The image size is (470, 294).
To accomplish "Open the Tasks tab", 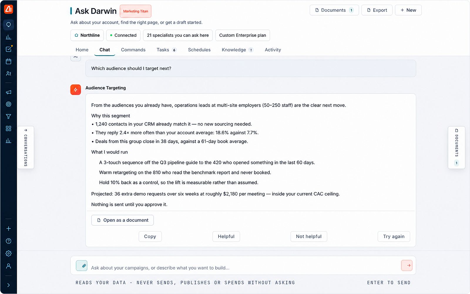I will pos(166,50).
